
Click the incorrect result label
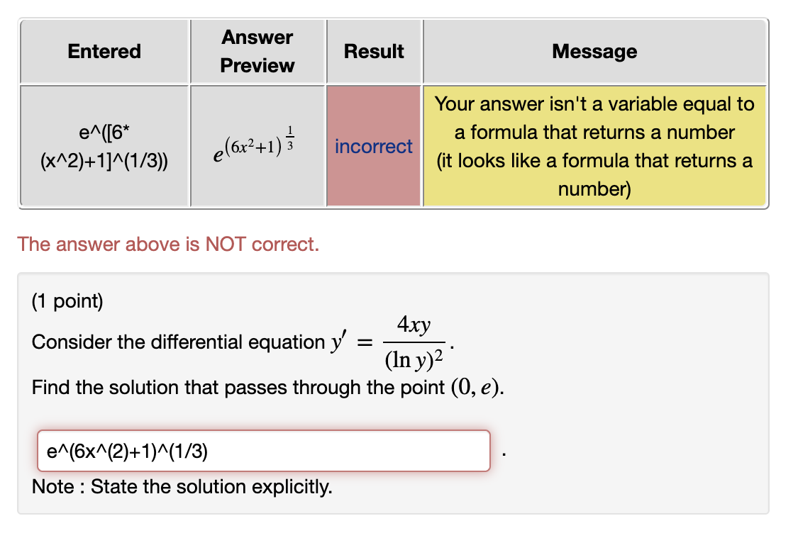coord(374,147)
